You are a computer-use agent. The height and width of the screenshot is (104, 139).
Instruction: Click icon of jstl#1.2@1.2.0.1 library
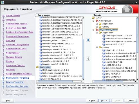pos(104,65)
